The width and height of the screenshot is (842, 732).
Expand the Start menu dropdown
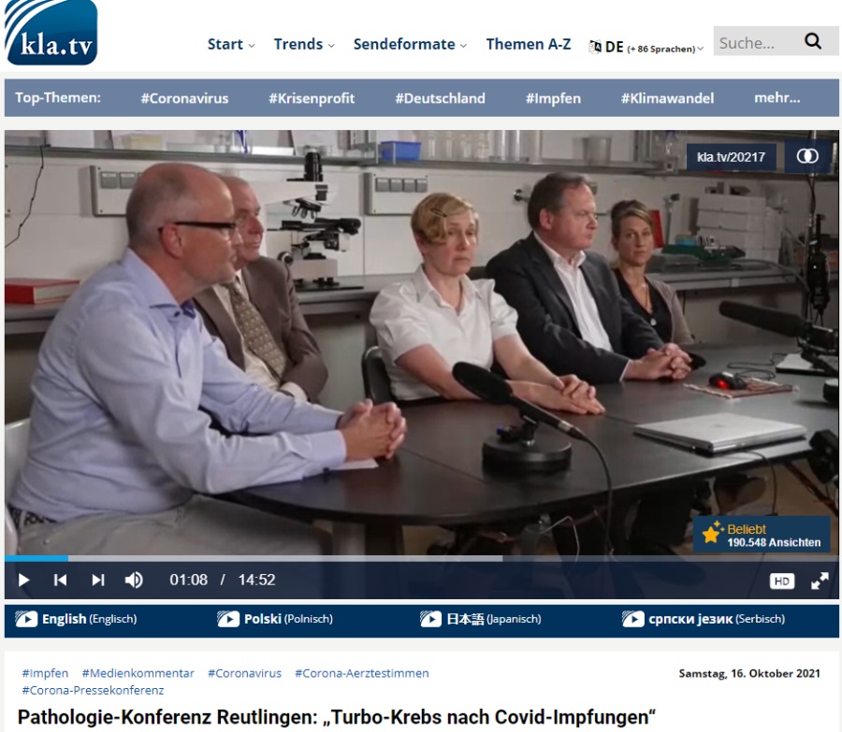(230, 44)
